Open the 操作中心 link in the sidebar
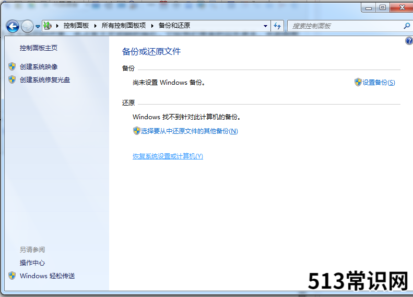413x297 pixels. coord(32,262)
